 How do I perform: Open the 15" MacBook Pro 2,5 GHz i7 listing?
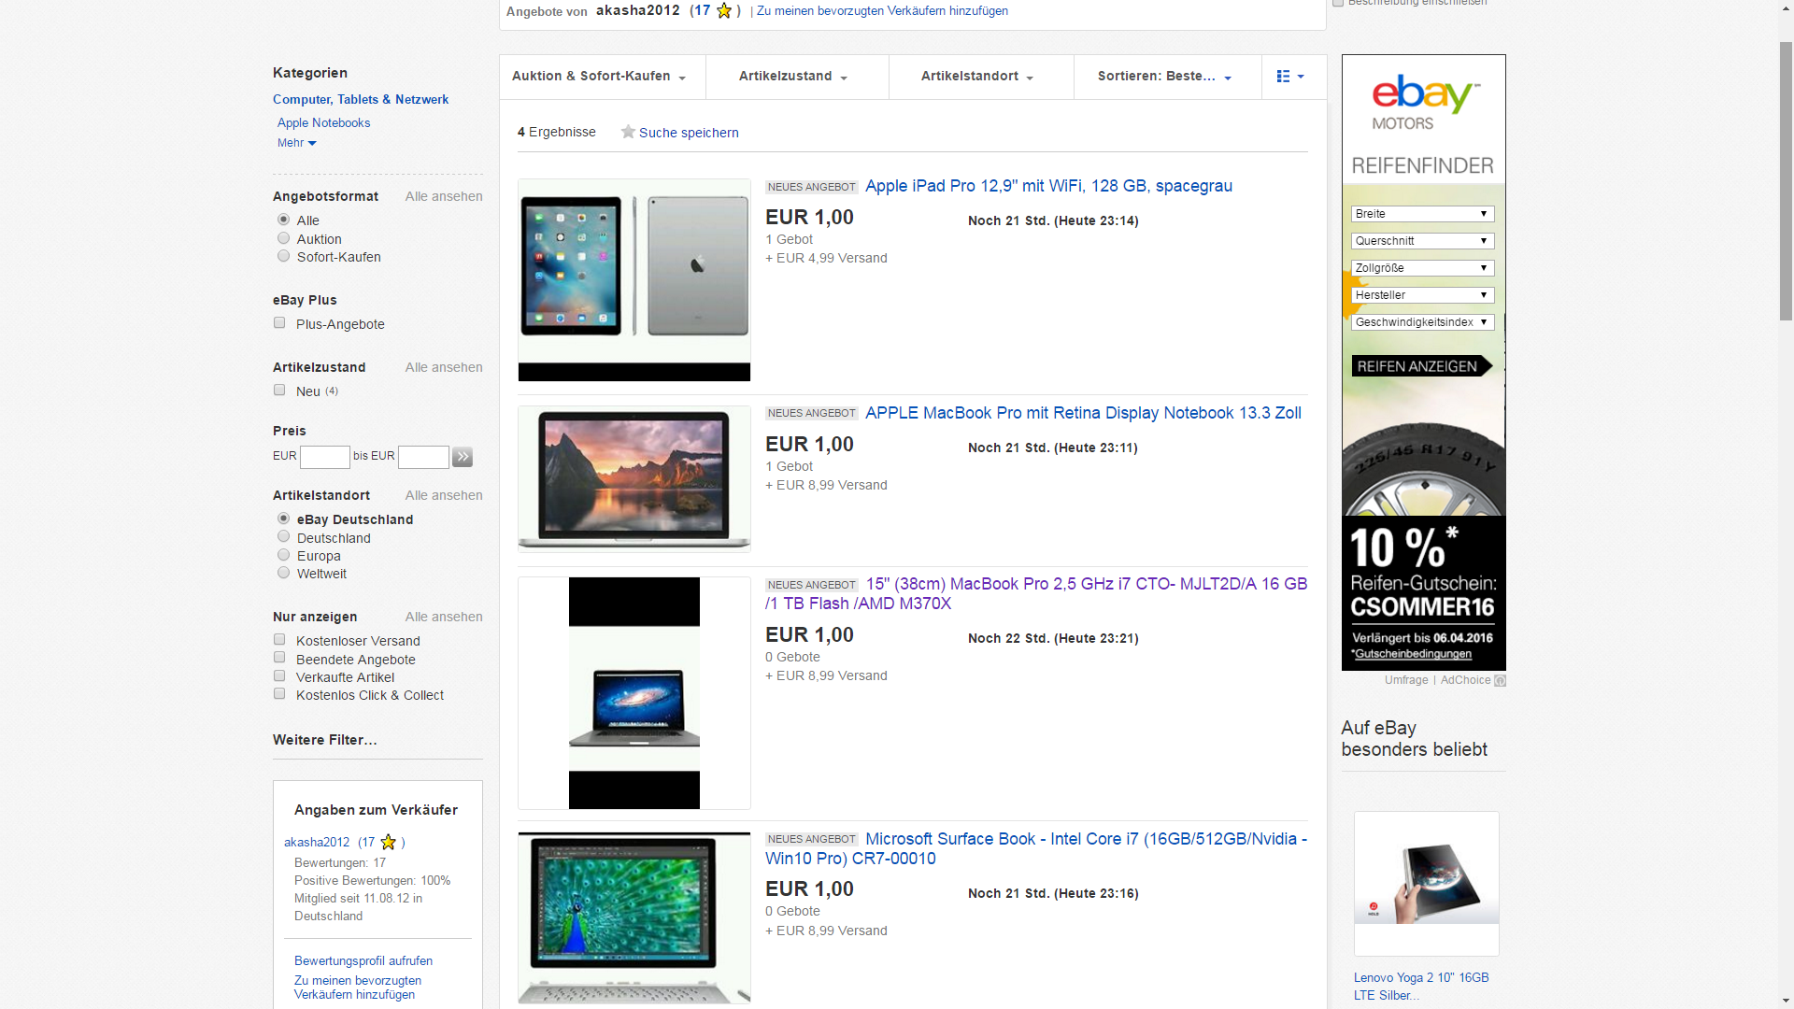[x=1036, y=594]
